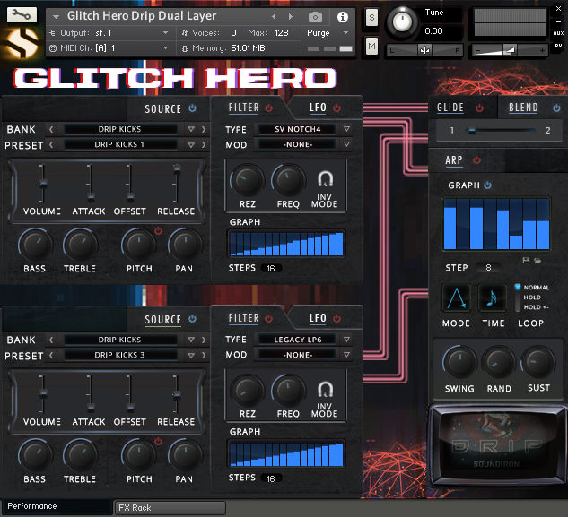Toggle the arp GRAPH power button
The height and width of the screenshot is (517, 568).
tap(488, 185)
